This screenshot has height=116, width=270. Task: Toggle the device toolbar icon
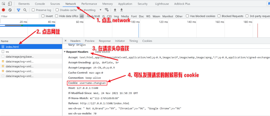click(10, 3)
